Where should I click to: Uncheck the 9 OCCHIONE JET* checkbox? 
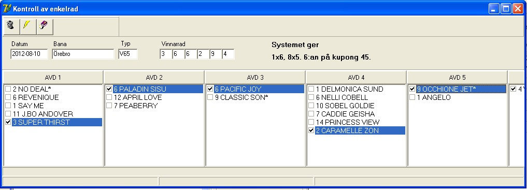(x=412, y=89)
